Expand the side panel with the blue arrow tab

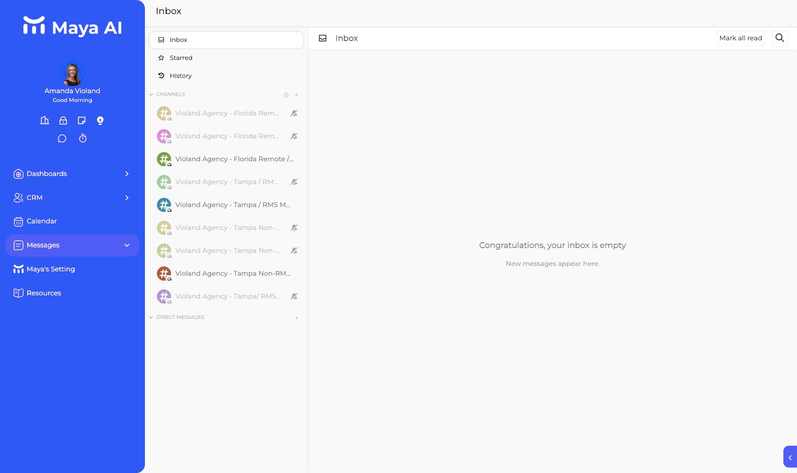point(790,457)
